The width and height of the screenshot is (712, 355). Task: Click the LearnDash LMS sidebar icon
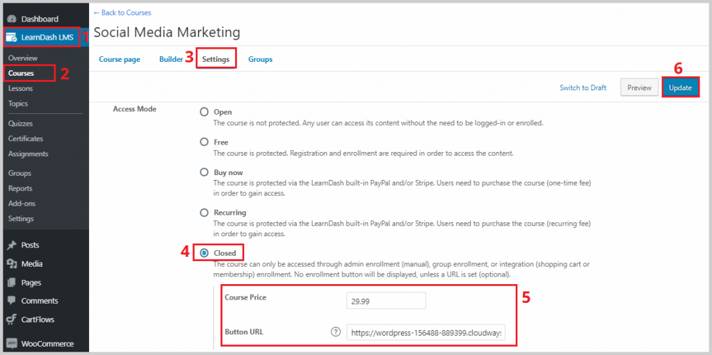13,38
